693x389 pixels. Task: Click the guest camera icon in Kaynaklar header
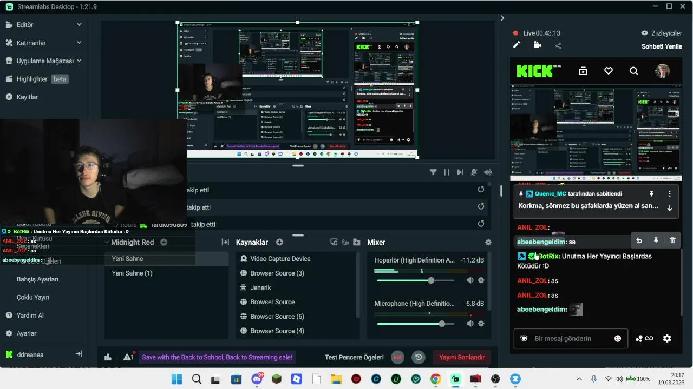click(x=345, y=243)
